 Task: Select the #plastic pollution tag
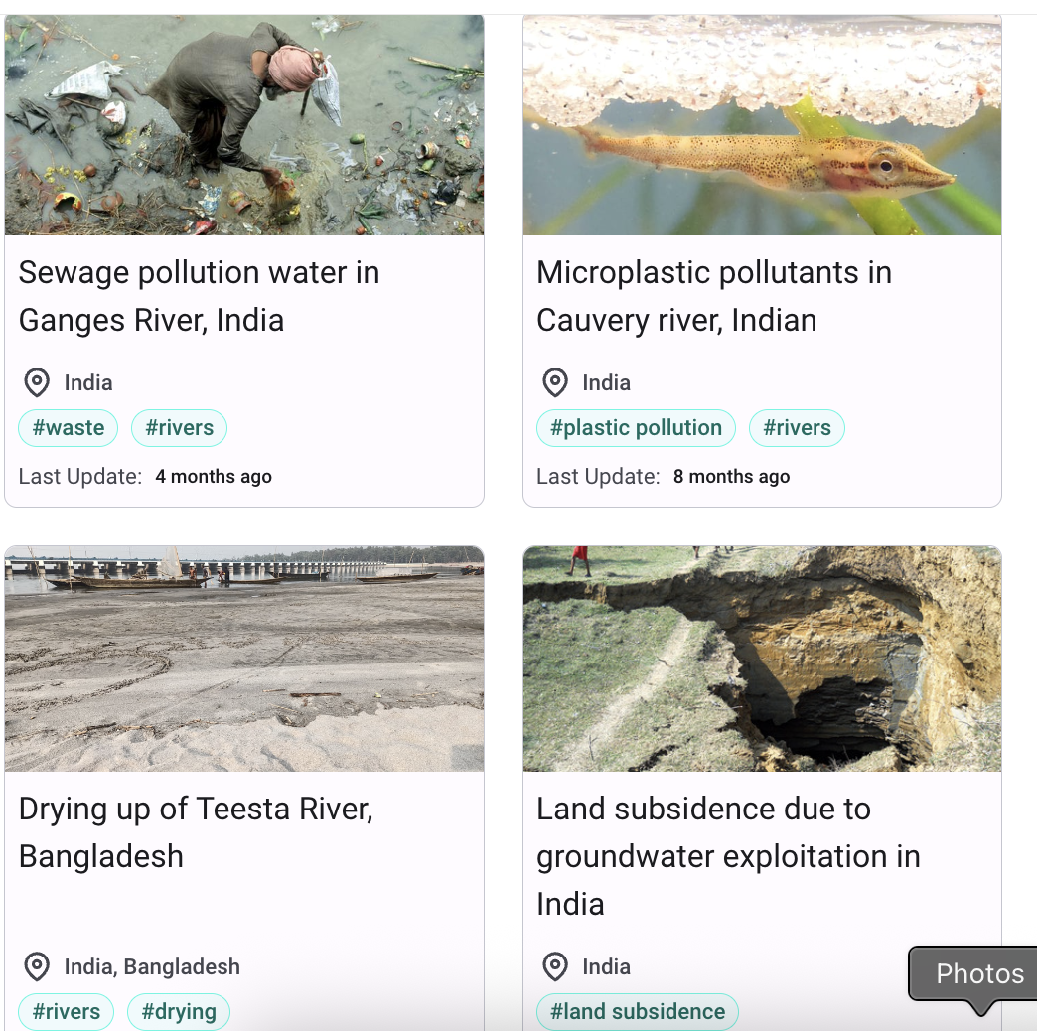click(636, 428)
